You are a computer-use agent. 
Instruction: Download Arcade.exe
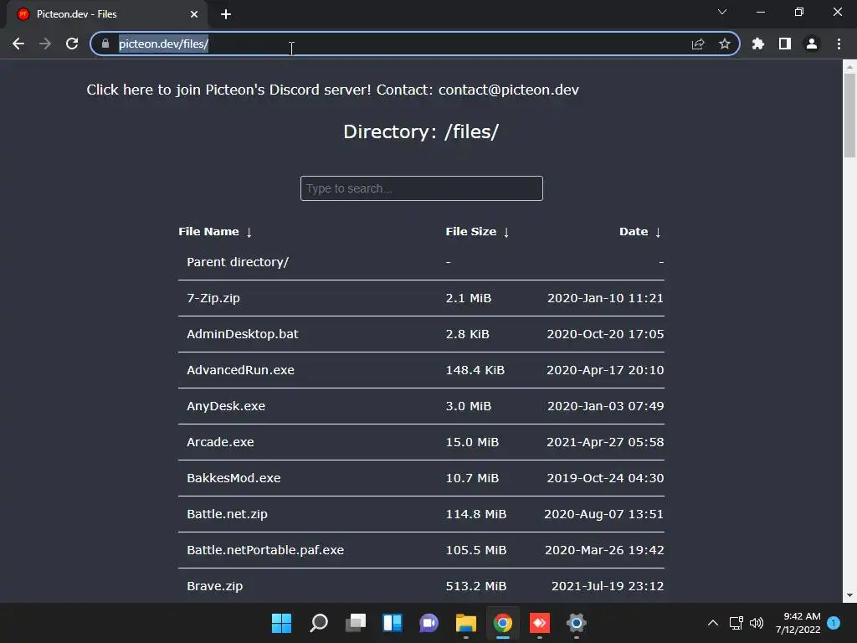pyautogui.click(x=220, y=442)
